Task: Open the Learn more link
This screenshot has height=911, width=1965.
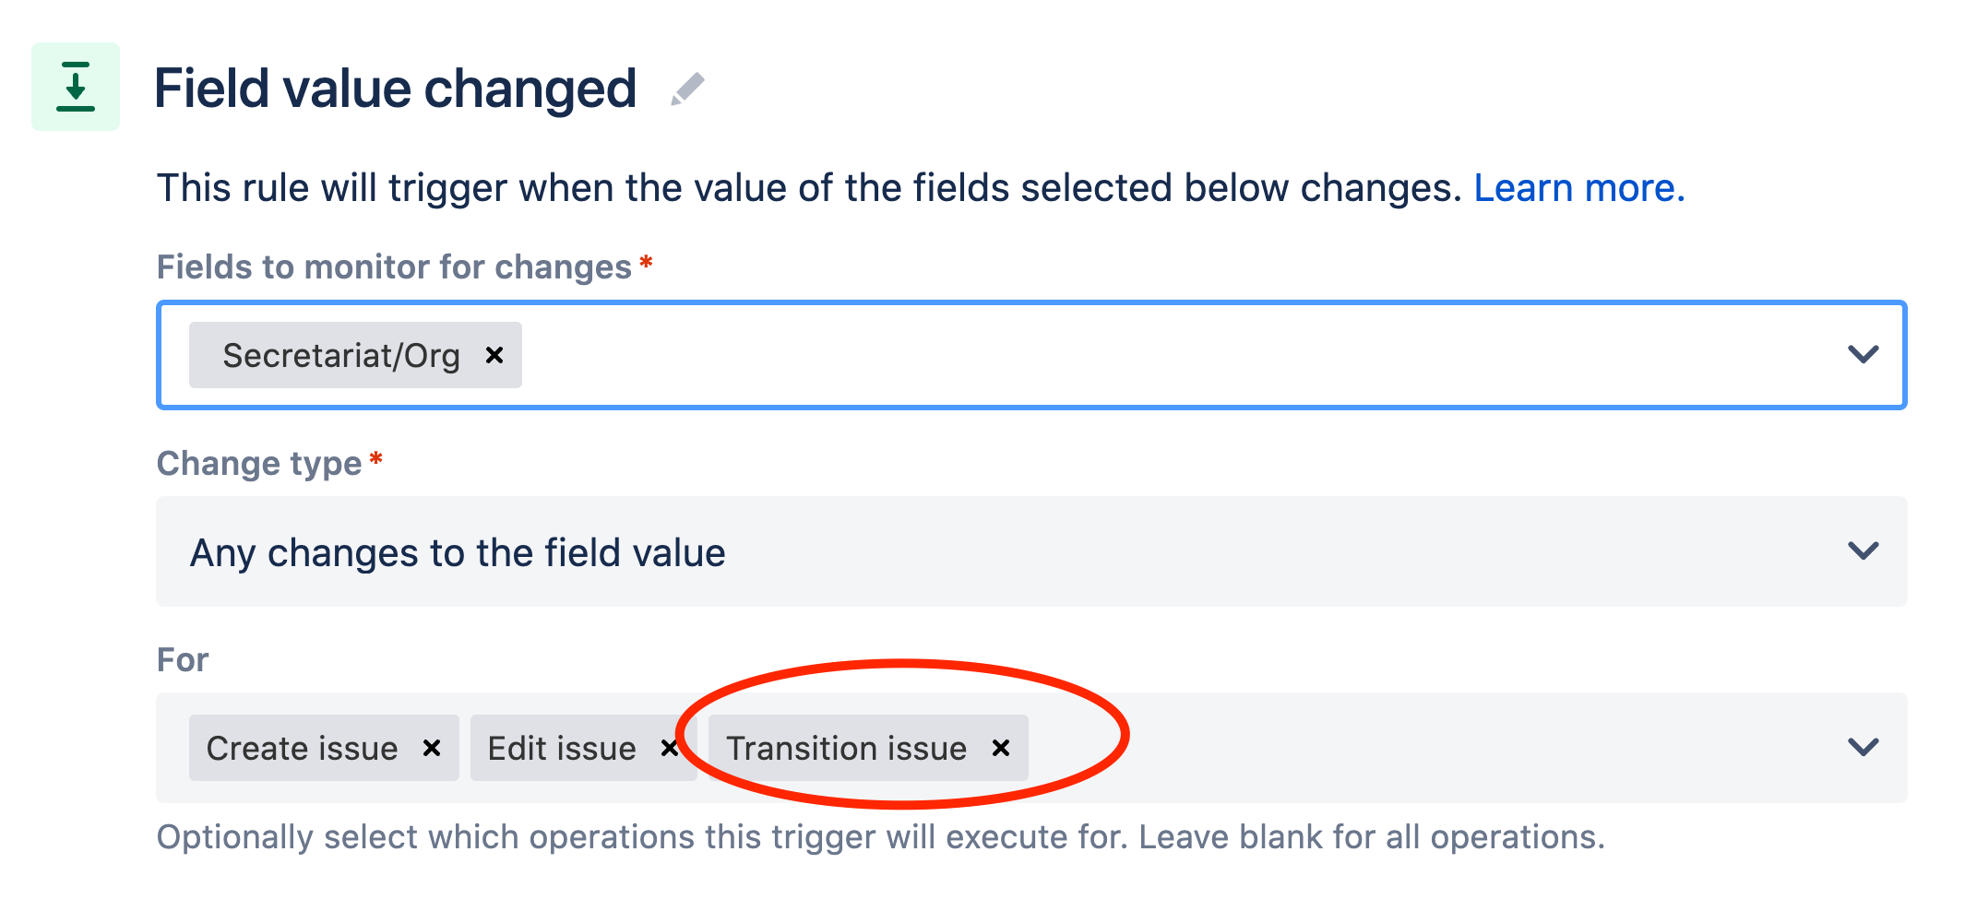Action: pos(1579,187)
